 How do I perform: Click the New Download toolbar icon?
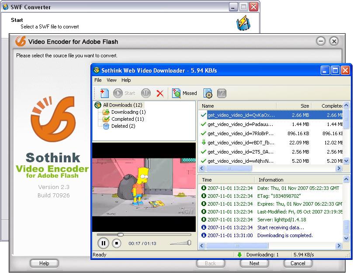coord(104,93)
